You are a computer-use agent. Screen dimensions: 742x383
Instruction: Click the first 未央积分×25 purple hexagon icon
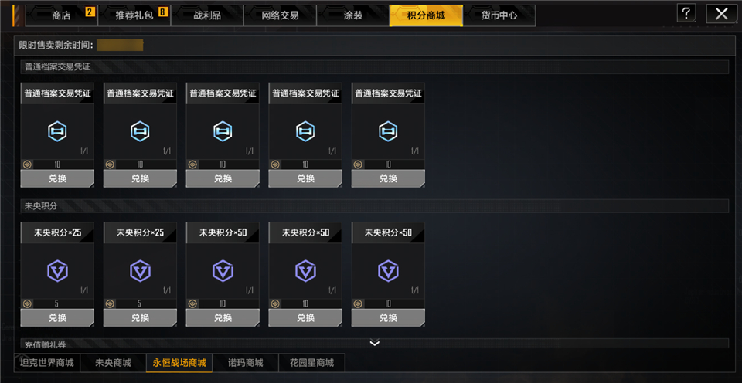[x=57, y=271]
